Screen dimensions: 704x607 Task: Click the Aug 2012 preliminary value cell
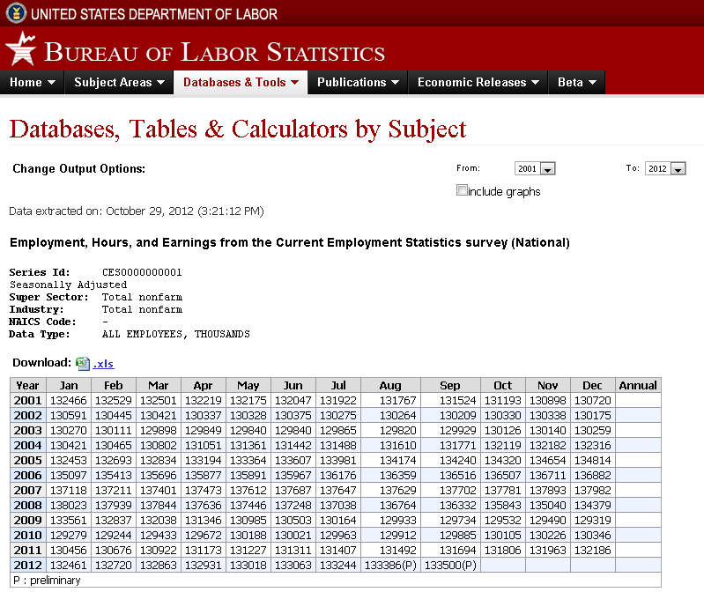point(390,565)
